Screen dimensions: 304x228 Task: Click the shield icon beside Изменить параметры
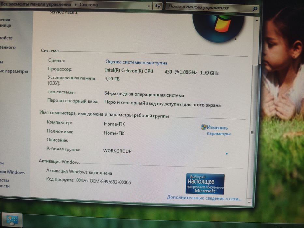pyautogui.click(x=203, y=127)
